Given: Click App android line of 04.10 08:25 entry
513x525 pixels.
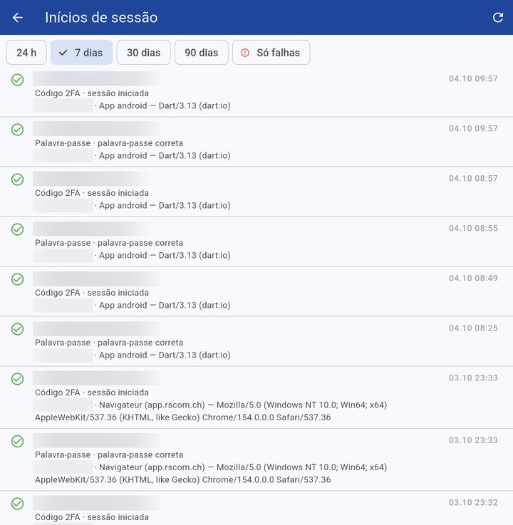Looking at the screenshot, I should 165,355.
